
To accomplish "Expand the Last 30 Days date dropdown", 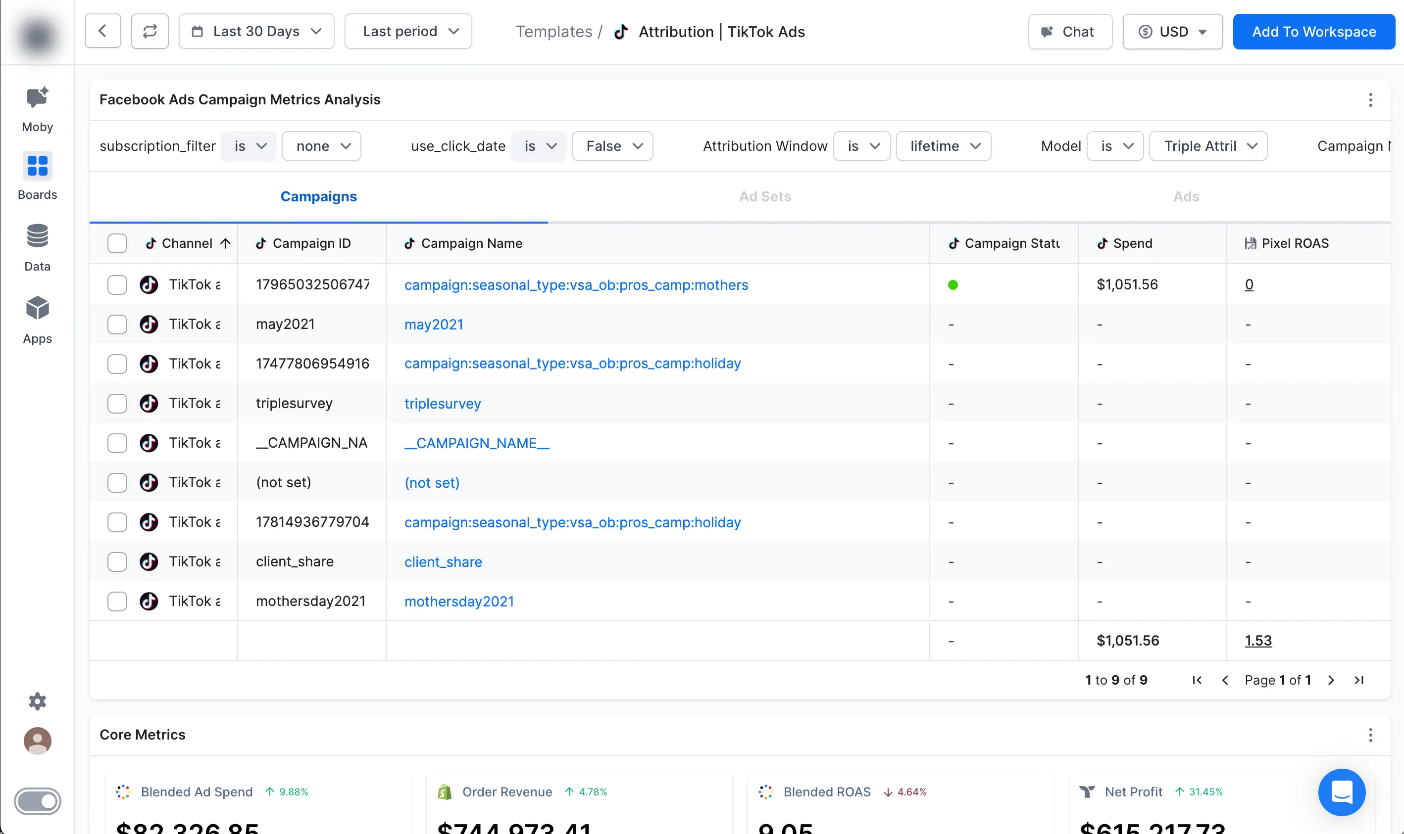I will pos(256,32).
